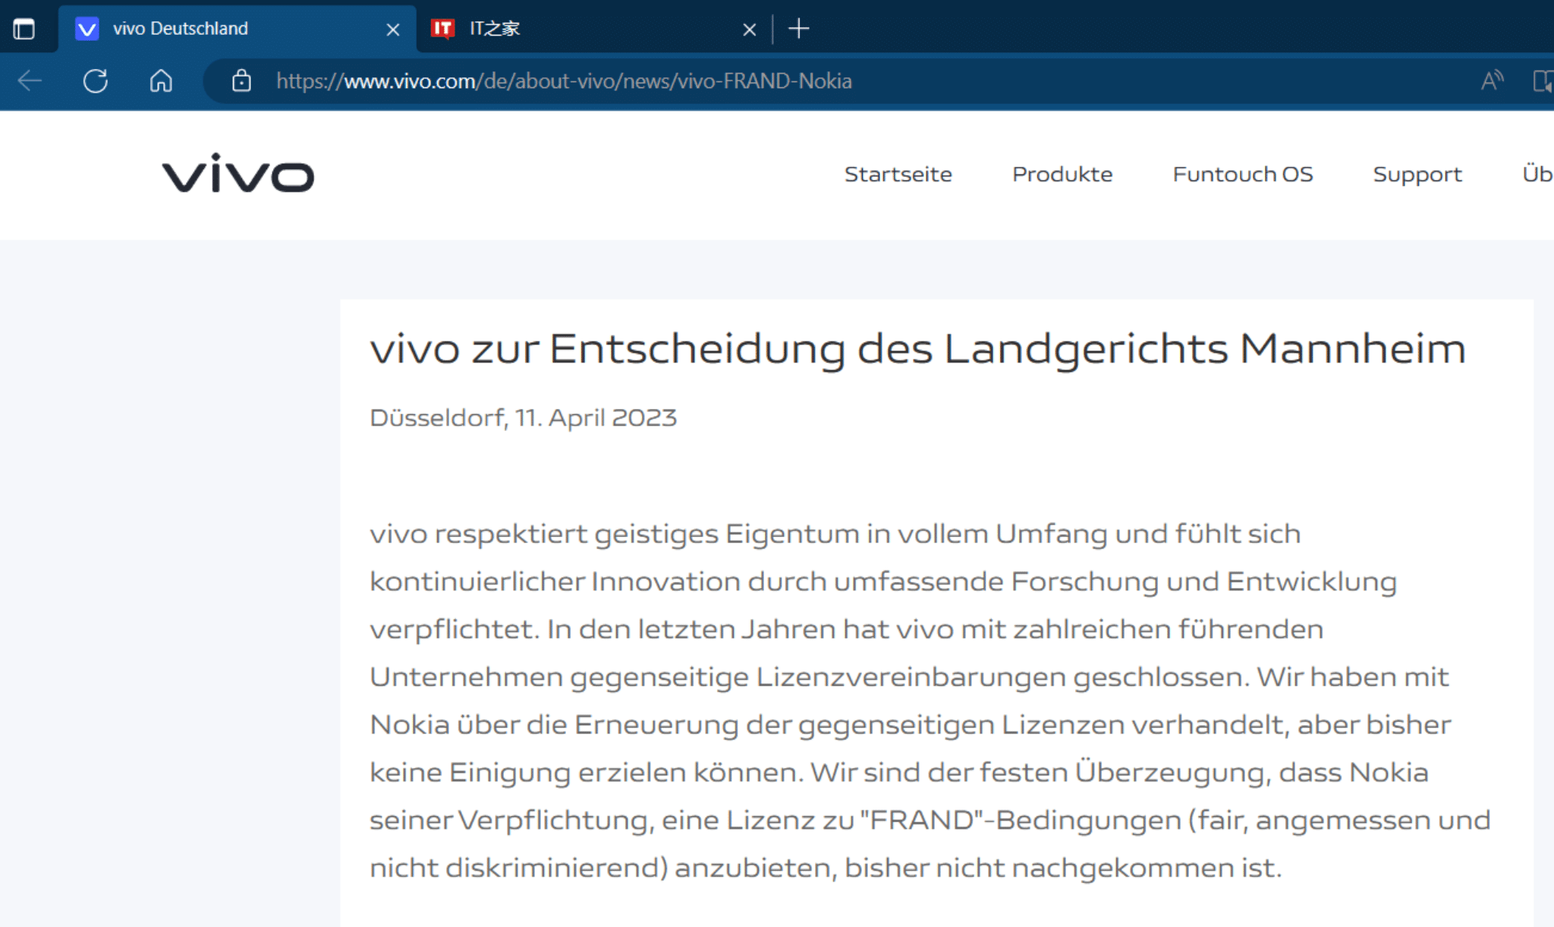This screenshot has height=927, width=1554.
Task: Click the browser back arrow
Action: 30,80
